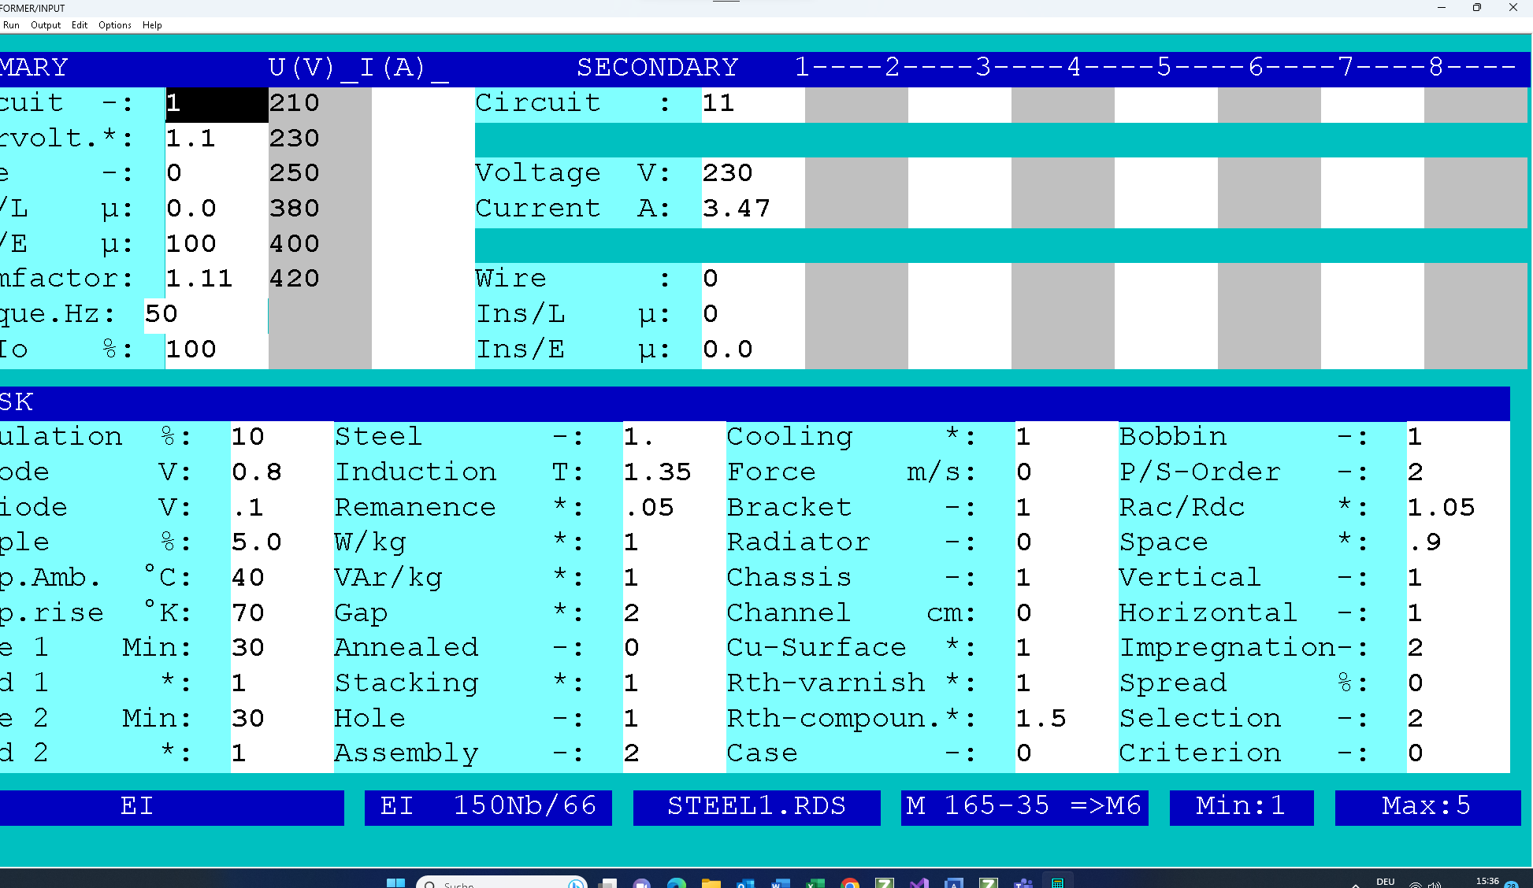The height and width of the screenshot is (888, 1533).
Task: Click the primary voltage value 420
Action: point(320,279)
